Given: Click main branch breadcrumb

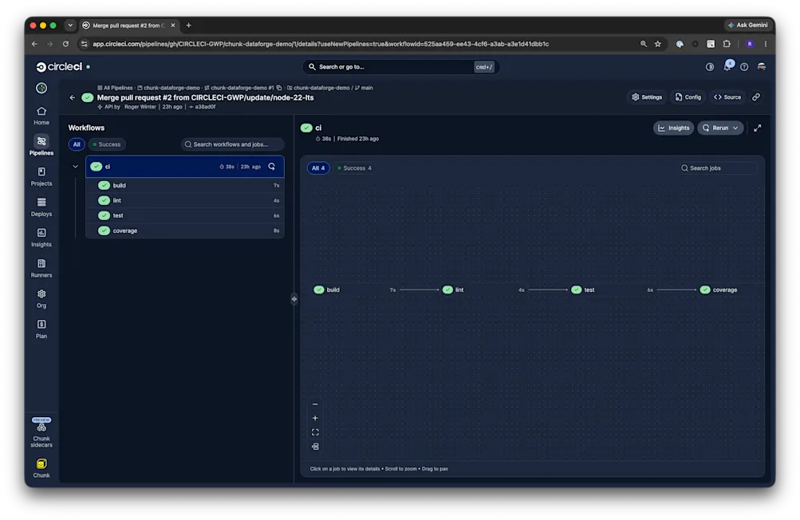Looking at the screenshot, I should coord(364,88).
